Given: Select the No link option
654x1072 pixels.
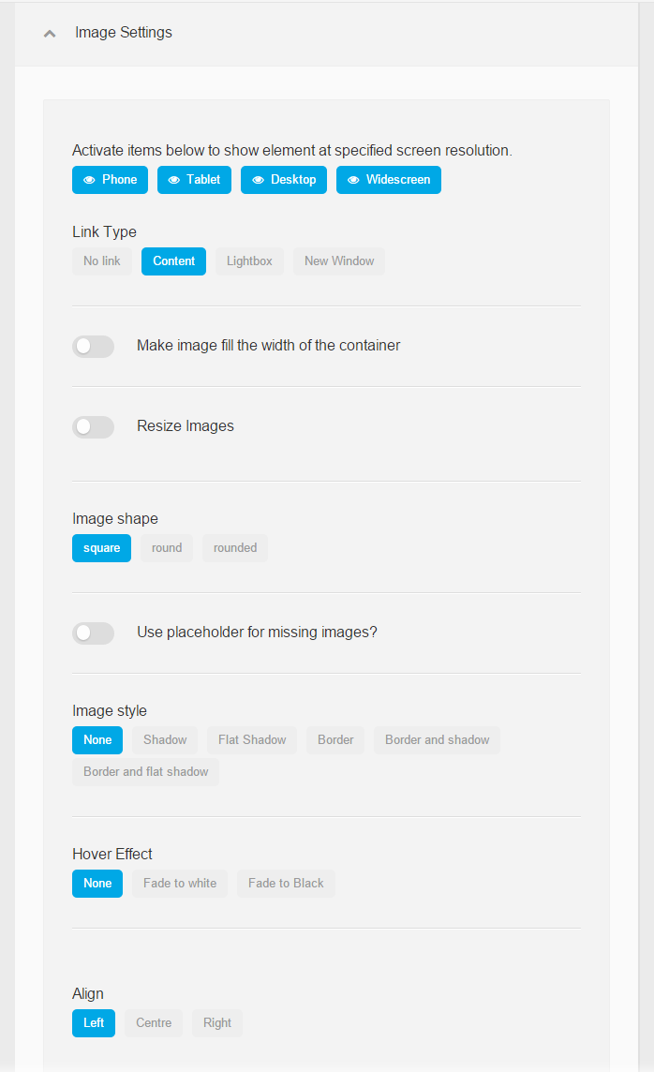Looking at the screenshot, I should click(102, 261).
